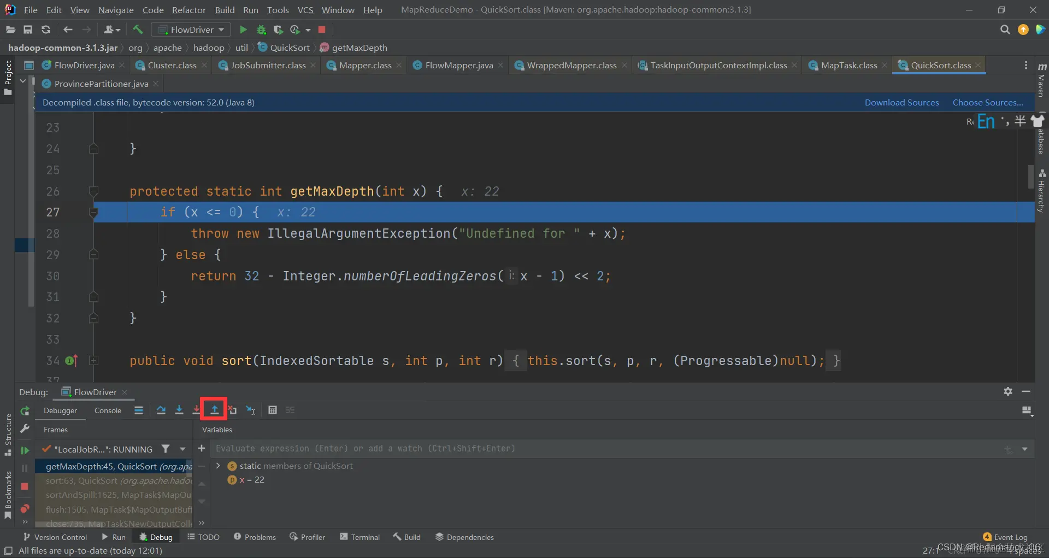Open View Breakpoints red circles icon
The width and height of the screenshot is (1049, 558).
click(x=25, y=509)
